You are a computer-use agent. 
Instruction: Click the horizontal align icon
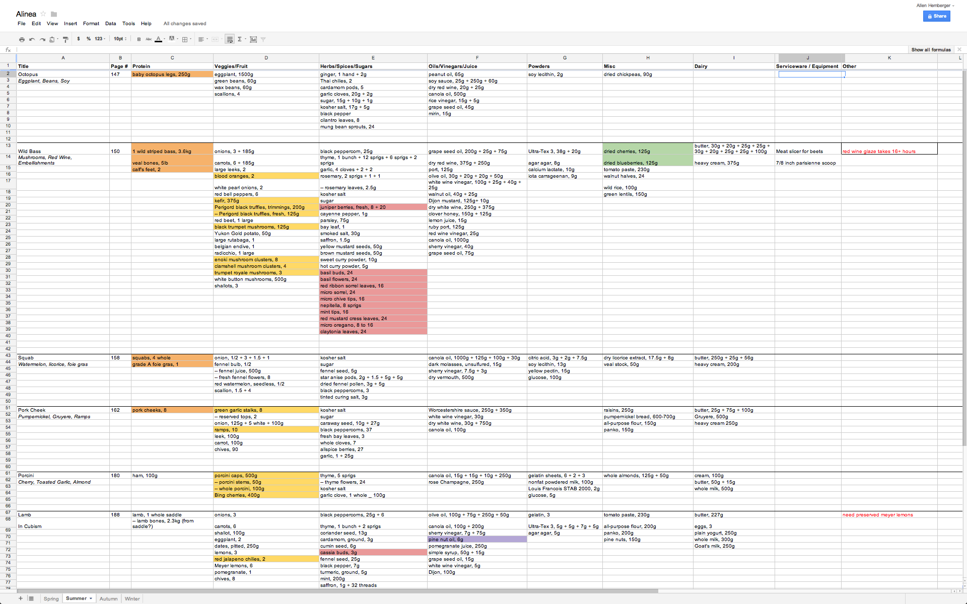(x=201, y=39)
